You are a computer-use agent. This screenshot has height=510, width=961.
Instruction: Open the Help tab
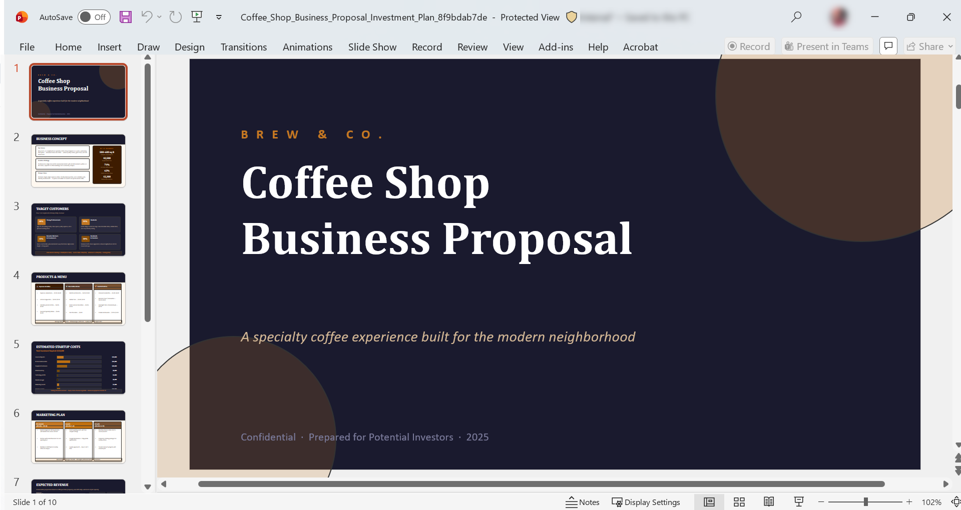point(598,47)
